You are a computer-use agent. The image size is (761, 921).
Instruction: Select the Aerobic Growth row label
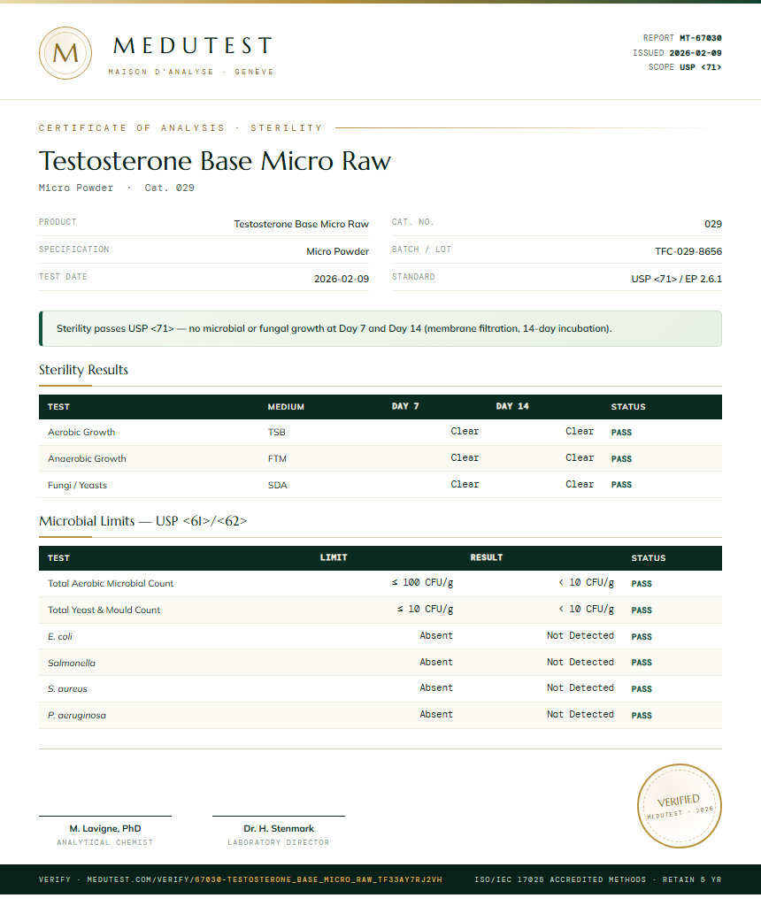coord(81,433)
